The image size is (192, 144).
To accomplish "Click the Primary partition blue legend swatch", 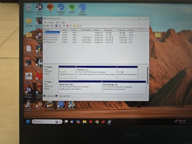I will pyautogui.click(x=56, y=96).
